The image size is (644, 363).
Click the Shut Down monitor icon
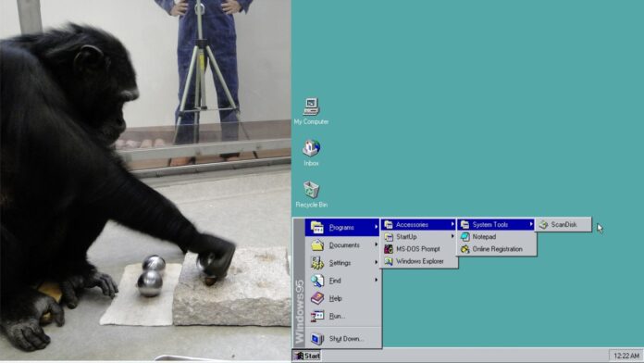(317, 338)
